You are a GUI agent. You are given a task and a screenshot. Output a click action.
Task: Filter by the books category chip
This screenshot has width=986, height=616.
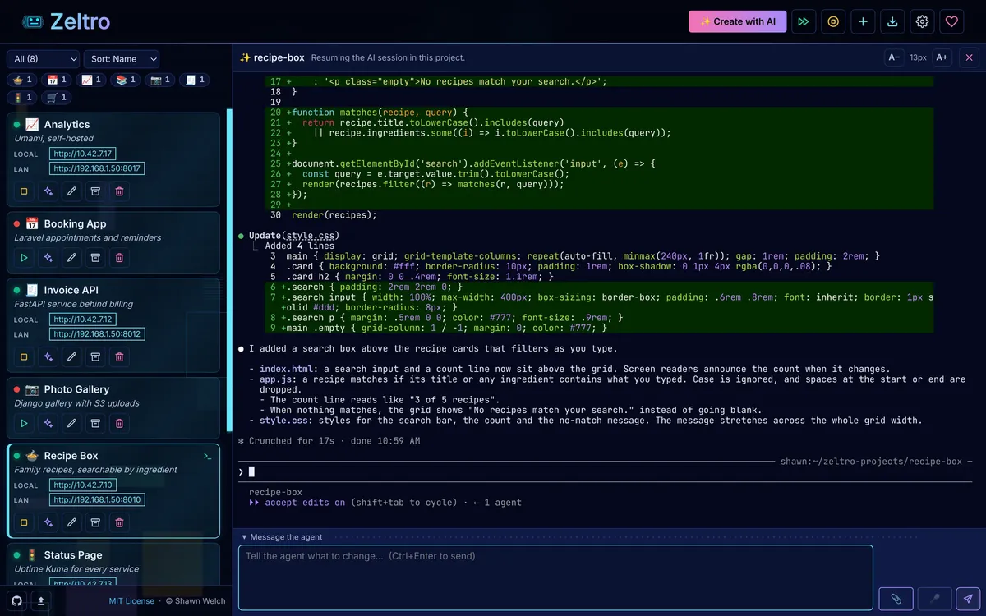126,80
